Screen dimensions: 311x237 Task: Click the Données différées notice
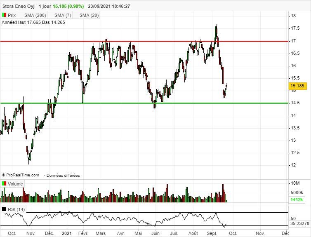[x=63, y=175]
